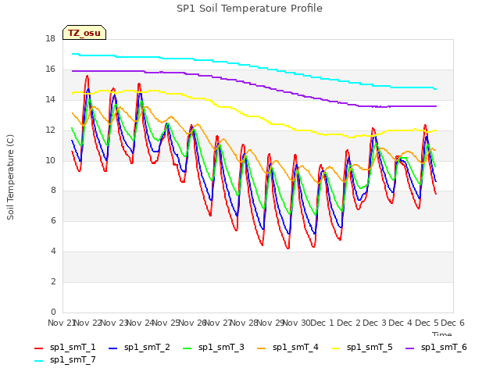This screenshot has width=500, height=375.
Task: Click the yellow sp1_smT_5 legend swatch
Action: click(335, 348)
